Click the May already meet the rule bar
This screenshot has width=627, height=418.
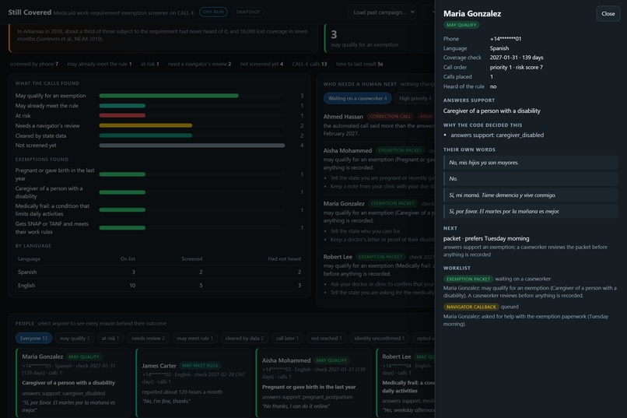[122, 106]
